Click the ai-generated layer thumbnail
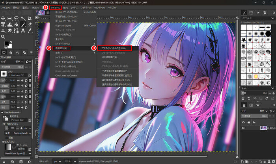276x164 pixels. coord(263,128)
